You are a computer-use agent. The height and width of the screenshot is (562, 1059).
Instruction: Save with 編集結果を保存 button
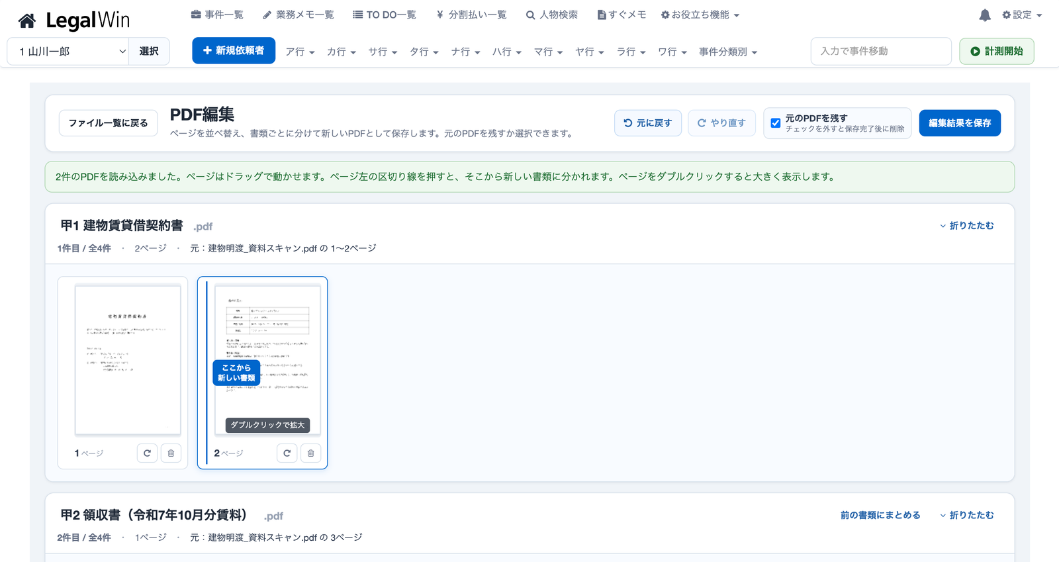point(960,123)
